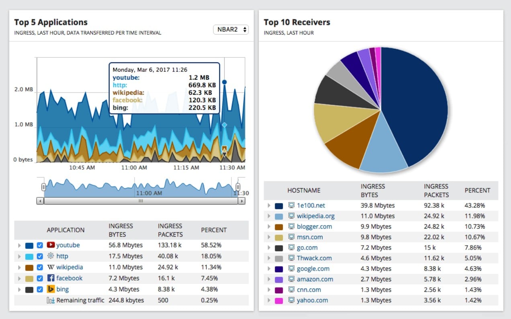The image size is (511, 319).
Task: Click the http light blue color swatch
Action: (29, 256)
